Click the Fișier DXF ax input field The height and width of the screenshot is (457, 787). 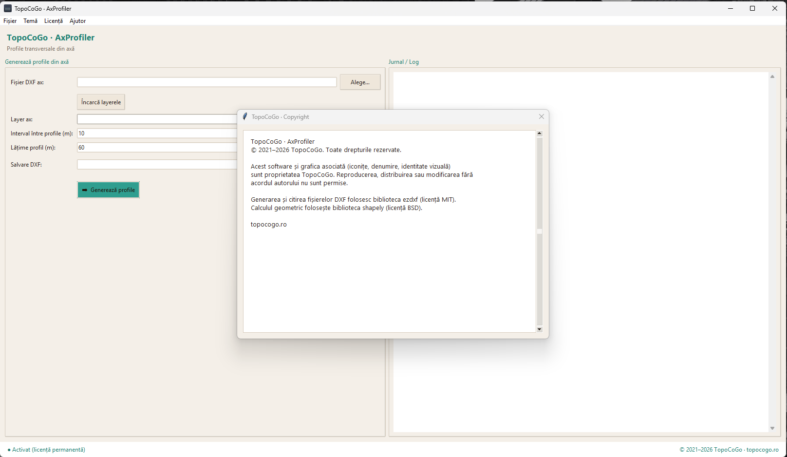(x=206, y=82)
